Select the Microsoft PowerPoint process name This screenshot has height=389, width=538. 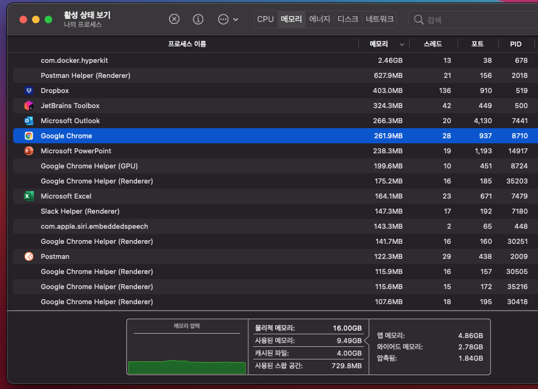tap(76, 151)
